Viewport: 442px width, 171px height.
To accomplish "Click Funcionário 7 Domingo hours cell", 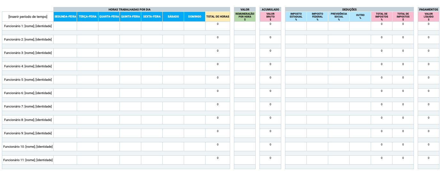I will pos(195,107).
